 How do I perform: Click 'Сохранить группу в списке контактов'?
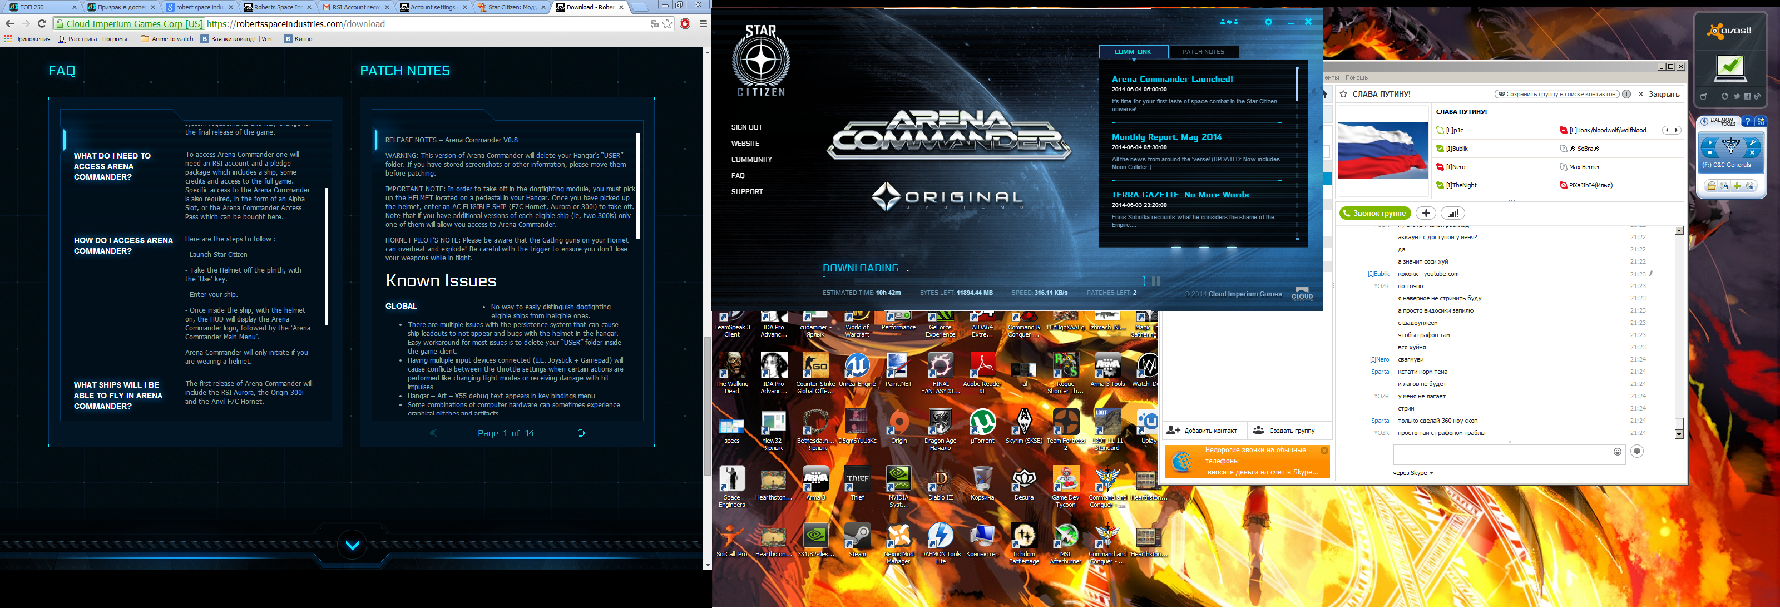tap(1556, 94)
